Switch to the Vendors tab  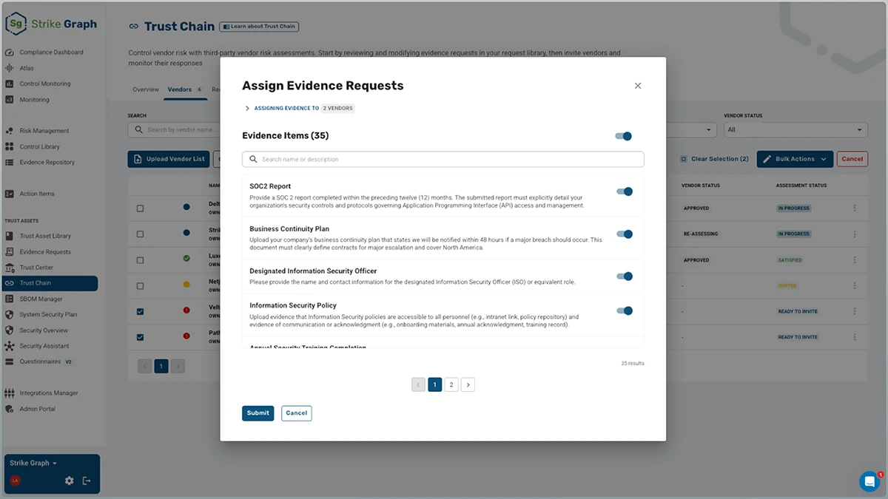click(x=185, y=89)
